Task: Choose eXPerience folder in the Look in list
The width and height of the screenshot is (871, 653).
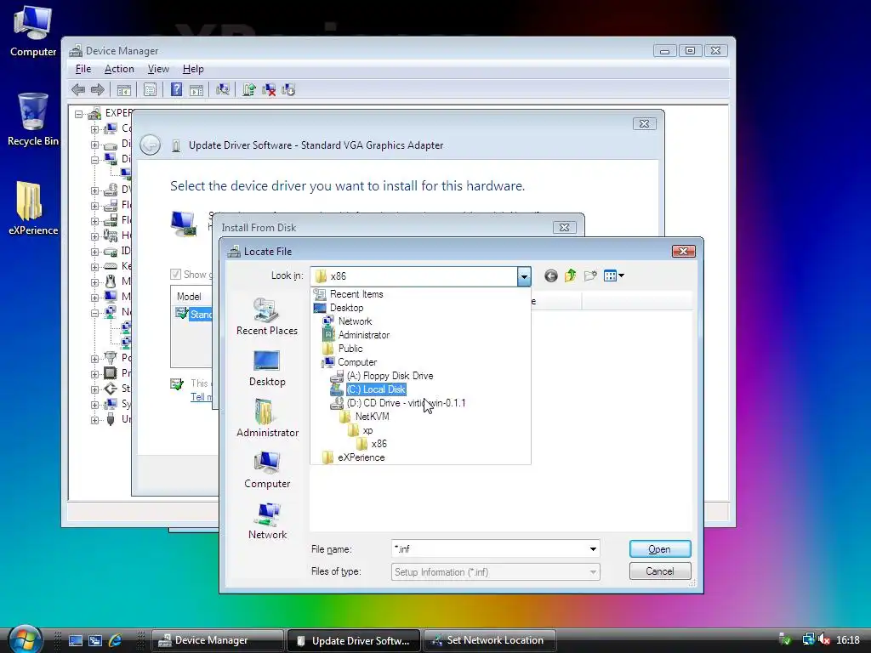Action: pyautogui.click(x=361, y=457)
